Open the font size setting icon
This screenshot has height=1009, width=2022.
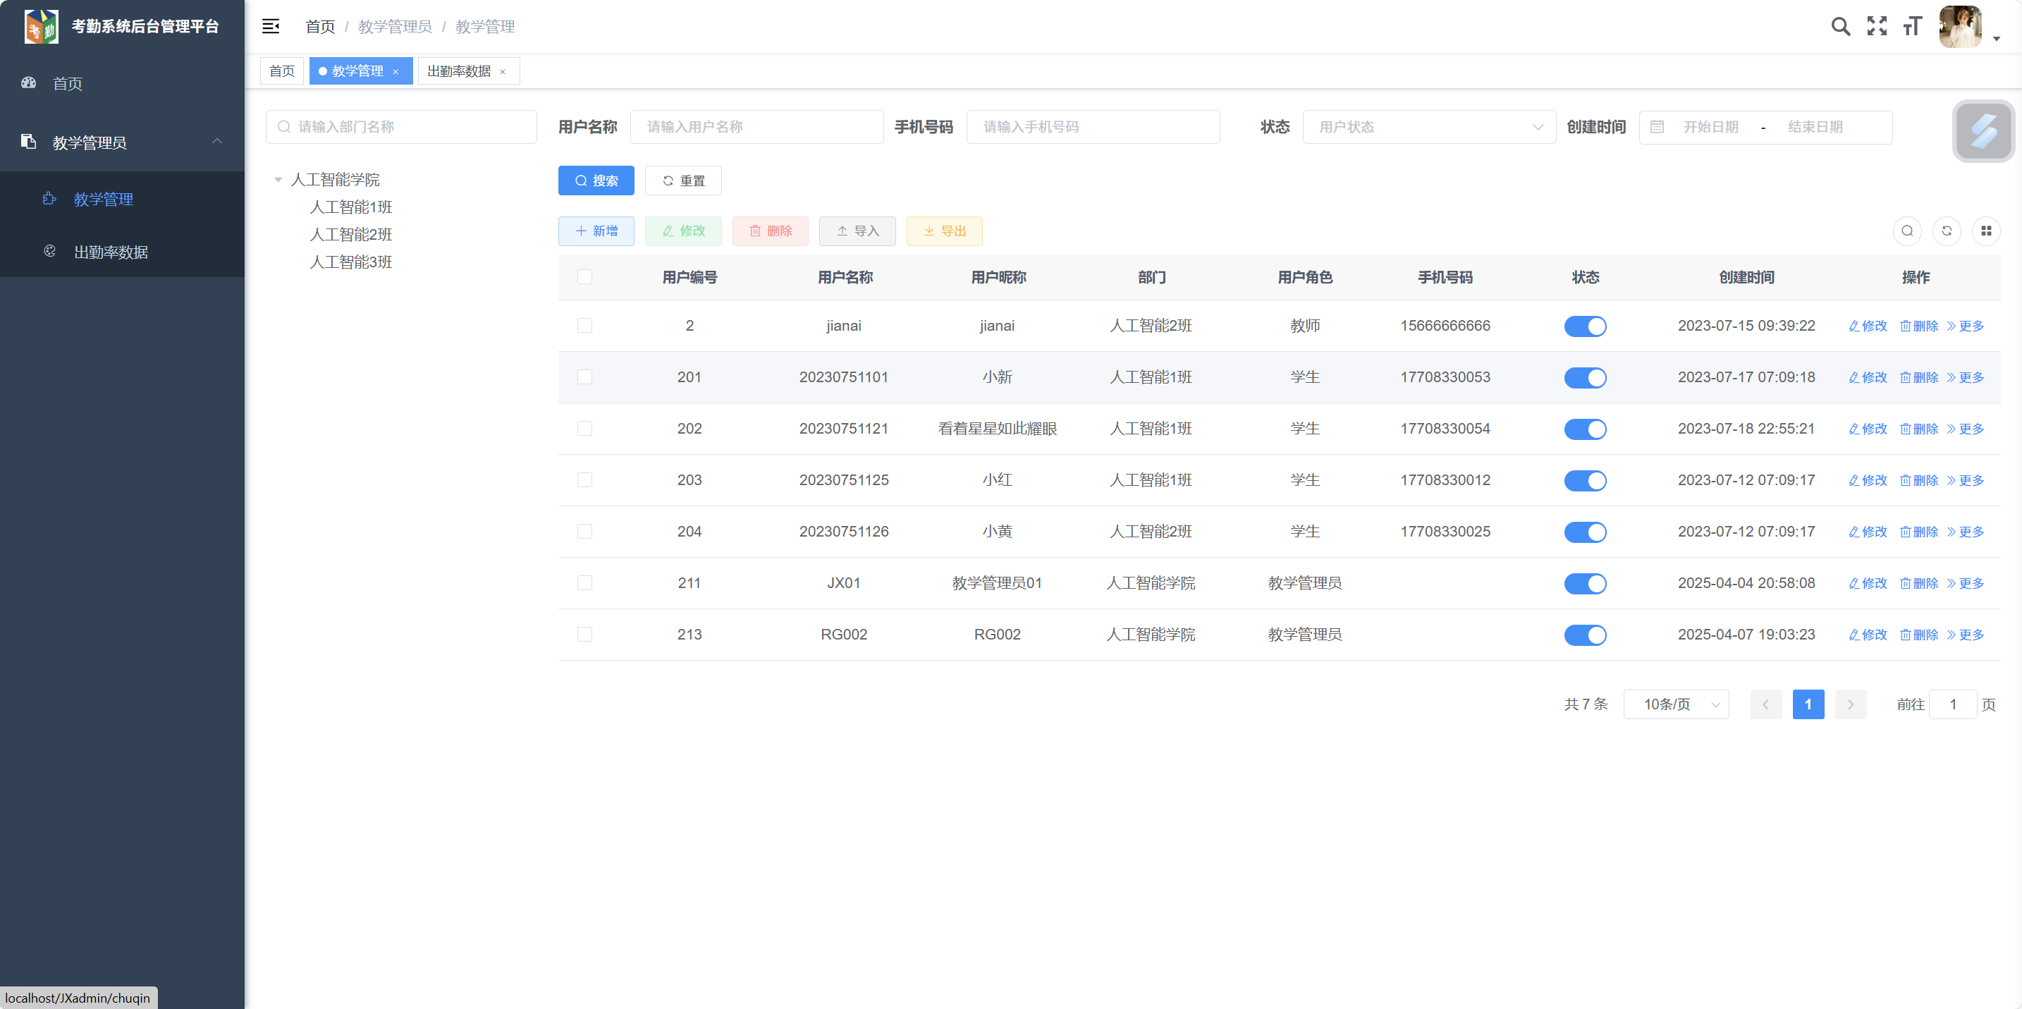[1912, 27]
